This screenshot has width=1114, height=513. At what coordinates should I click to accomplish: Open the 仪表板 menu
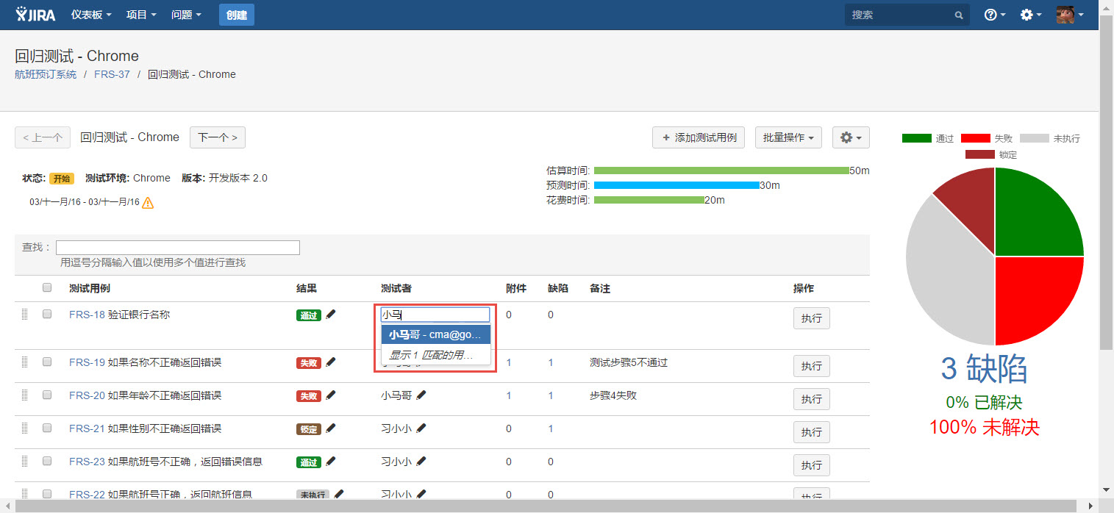click(91, 15)
